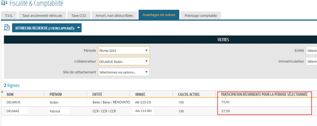Click the search document icon beside filter button
Viewport: 317px width, 126px height.
pos(7,28)
